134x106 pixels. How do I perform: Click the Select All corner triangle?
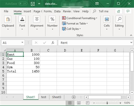coord(5,50)
